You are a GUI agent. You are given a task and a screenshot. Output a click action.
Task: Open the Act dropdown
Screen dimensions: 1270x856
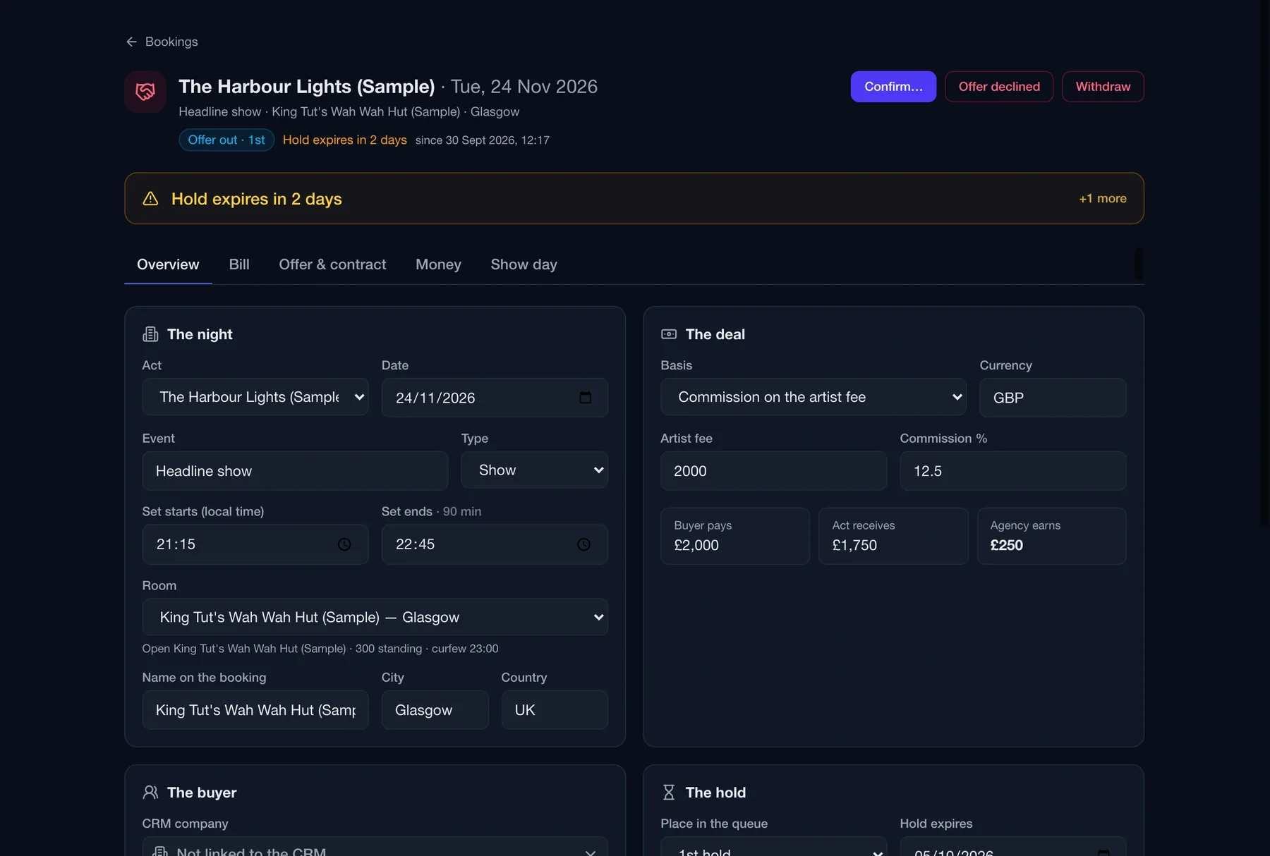click(255, 397)
